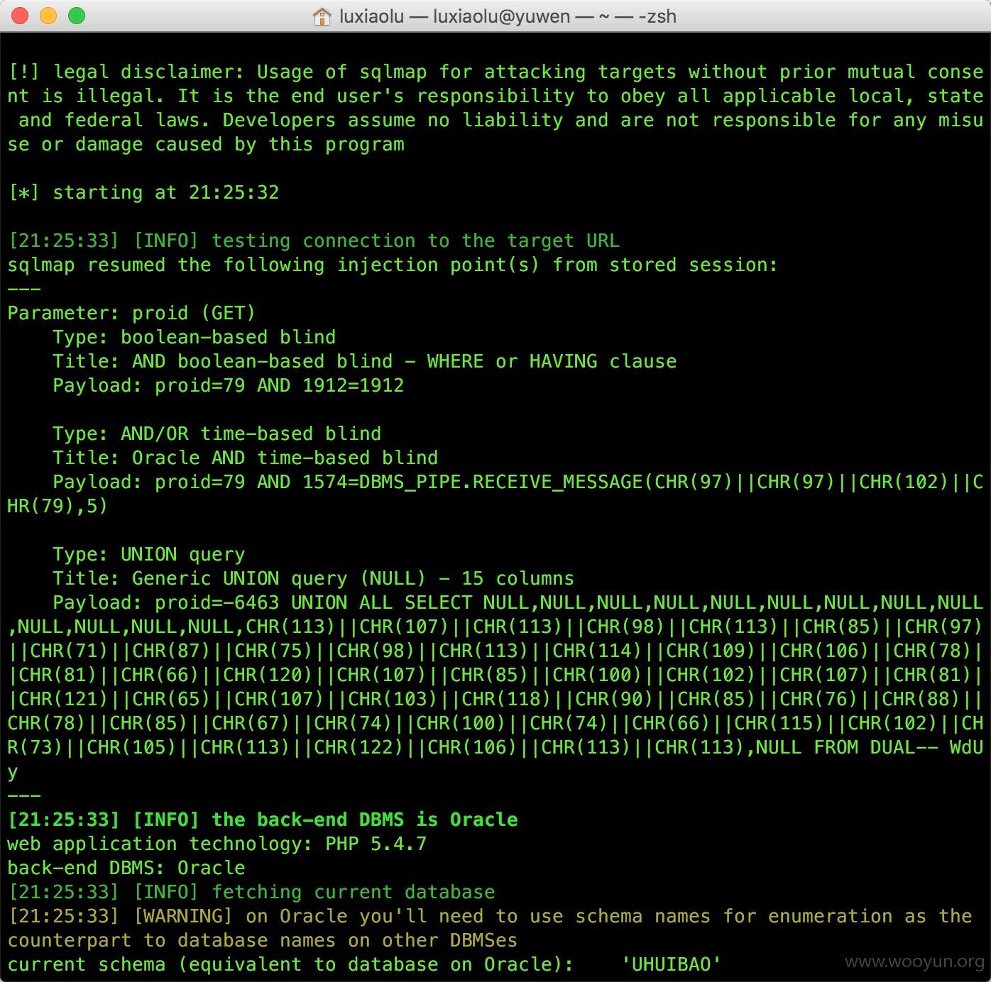Click 'Title: Oracle AND time-based blind' line

pyautogui.click(x=245, y=458)
